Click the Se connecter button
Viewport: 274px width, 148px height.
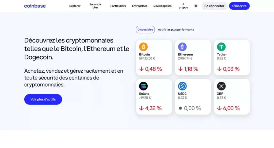click(214, 6)
